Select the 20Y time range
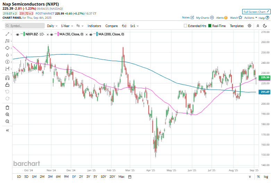Screen dimensions: 271x183 (112, 177)
